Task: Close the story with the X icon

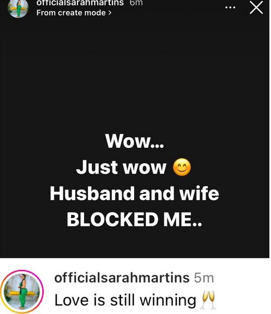Action: (256, 8)
